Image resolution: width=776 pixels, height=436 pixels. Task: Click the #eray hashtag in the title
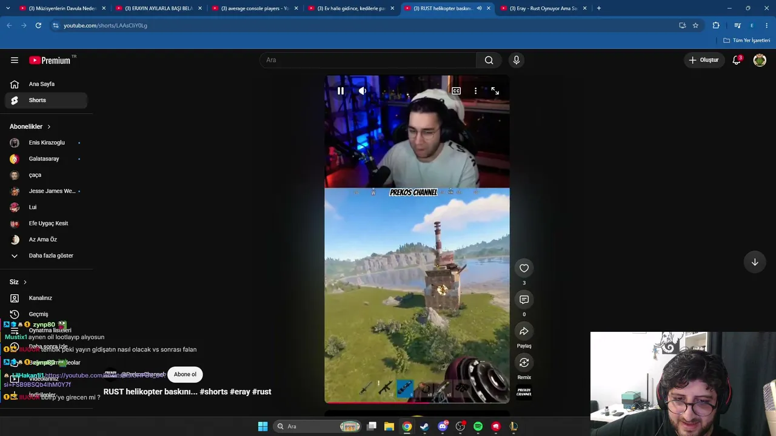pyautogui.click(x=240, y=392)
